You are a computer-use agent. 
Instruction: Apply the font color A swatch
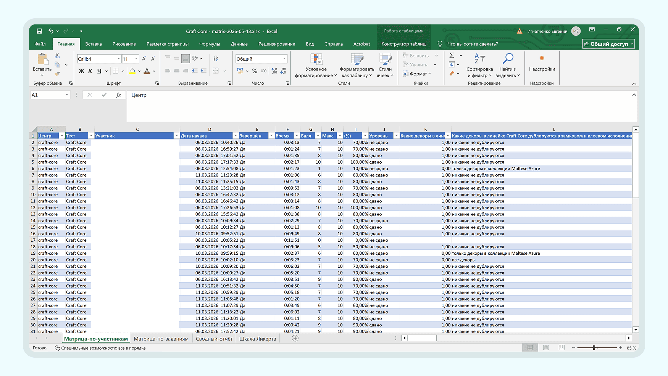[x=147, y=71]
